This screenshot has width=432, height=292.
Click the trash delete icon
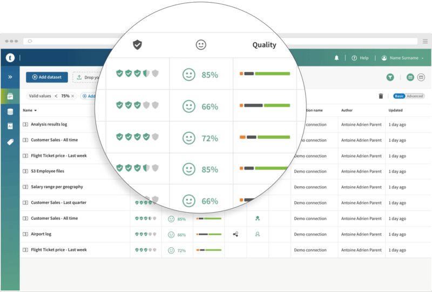click(381, 96)
